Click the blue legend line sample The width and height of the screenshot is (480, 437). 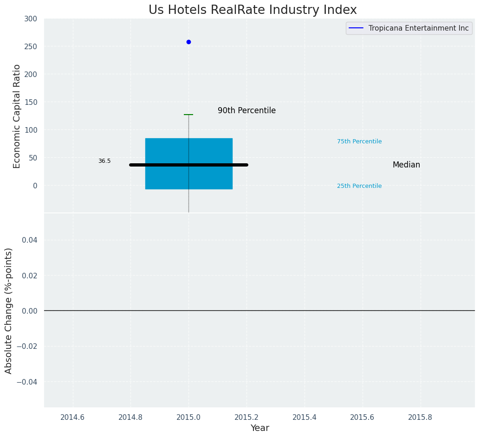click(356, 28)
